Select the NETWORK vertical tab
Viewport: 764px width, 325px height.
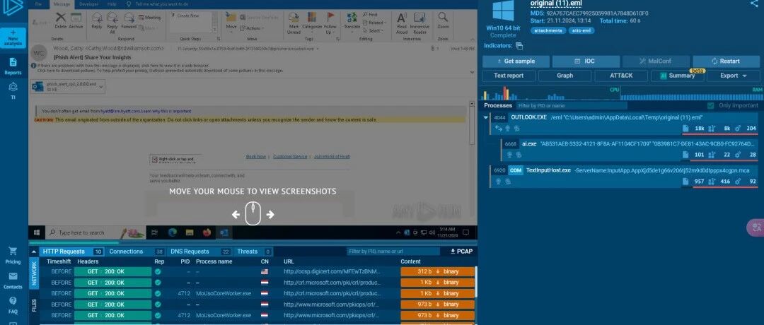(34, 273)
